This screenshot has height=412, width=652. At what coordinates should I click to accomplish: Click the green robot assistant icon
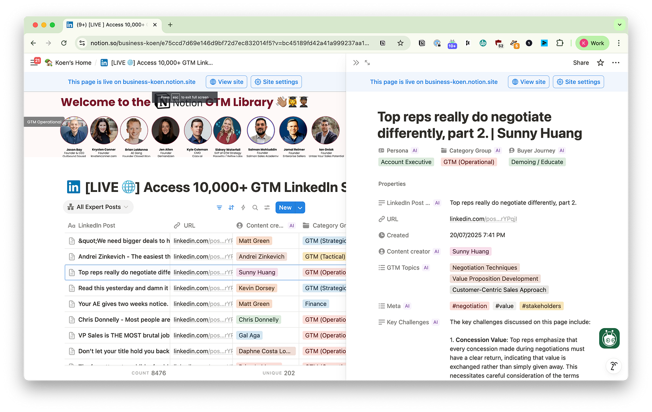(609, 338)
